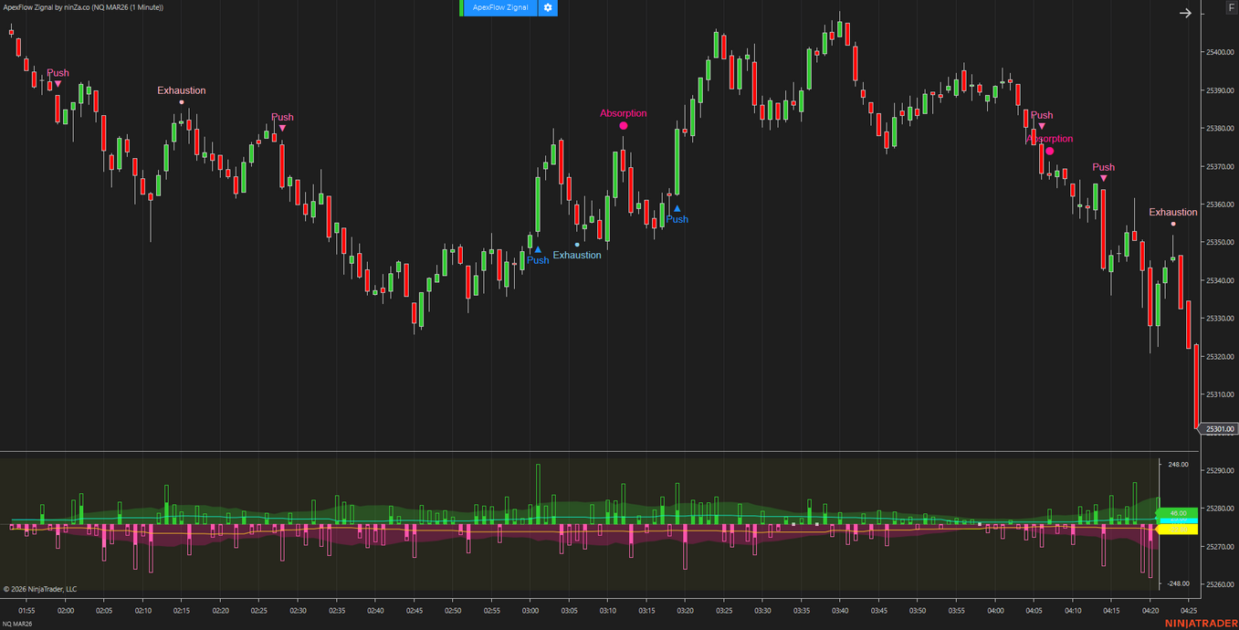Select the pink Absorption dot near 03:12
Screen dimensions: 1239x630
(624, 126)
